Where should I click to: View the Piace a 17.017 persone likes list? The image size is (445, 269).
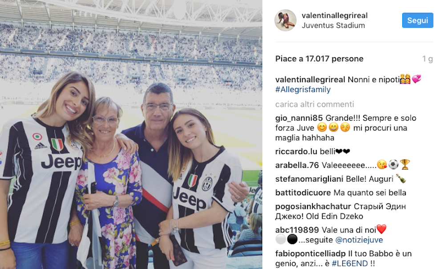tap(319, 59)
